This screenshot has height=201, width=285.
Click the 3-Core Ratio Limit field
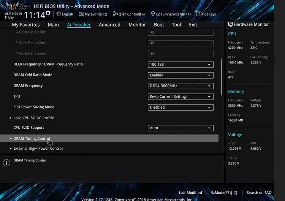(180, 43)
